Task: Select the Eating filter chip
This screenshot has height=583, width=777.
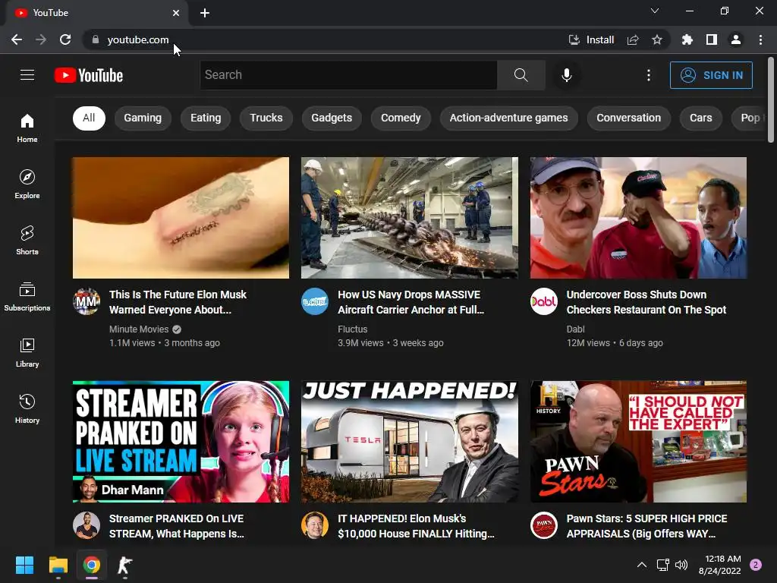Action: tap(206, 118)
